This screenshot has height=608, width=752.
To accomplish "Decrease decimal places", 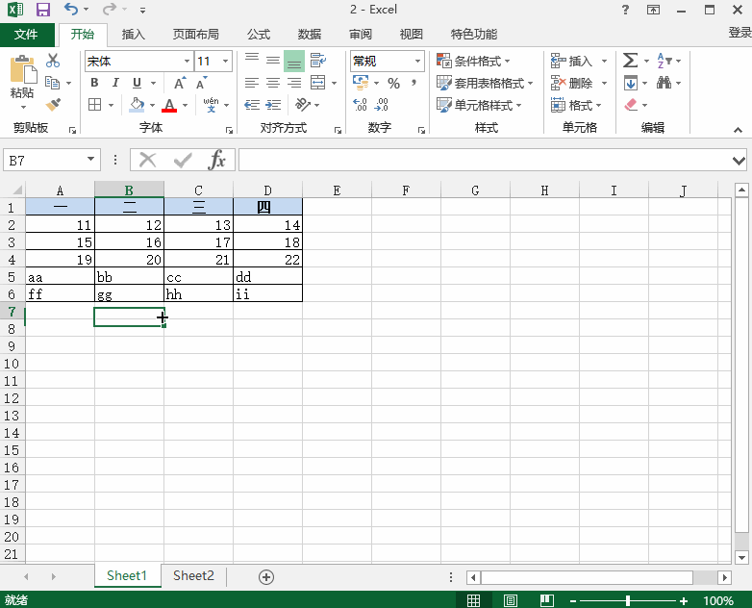I will 381,105.
